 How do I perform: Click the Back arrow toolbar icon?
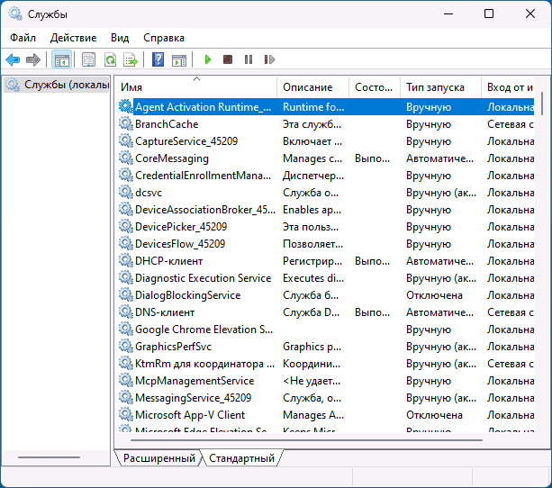(x=13, y=59)
